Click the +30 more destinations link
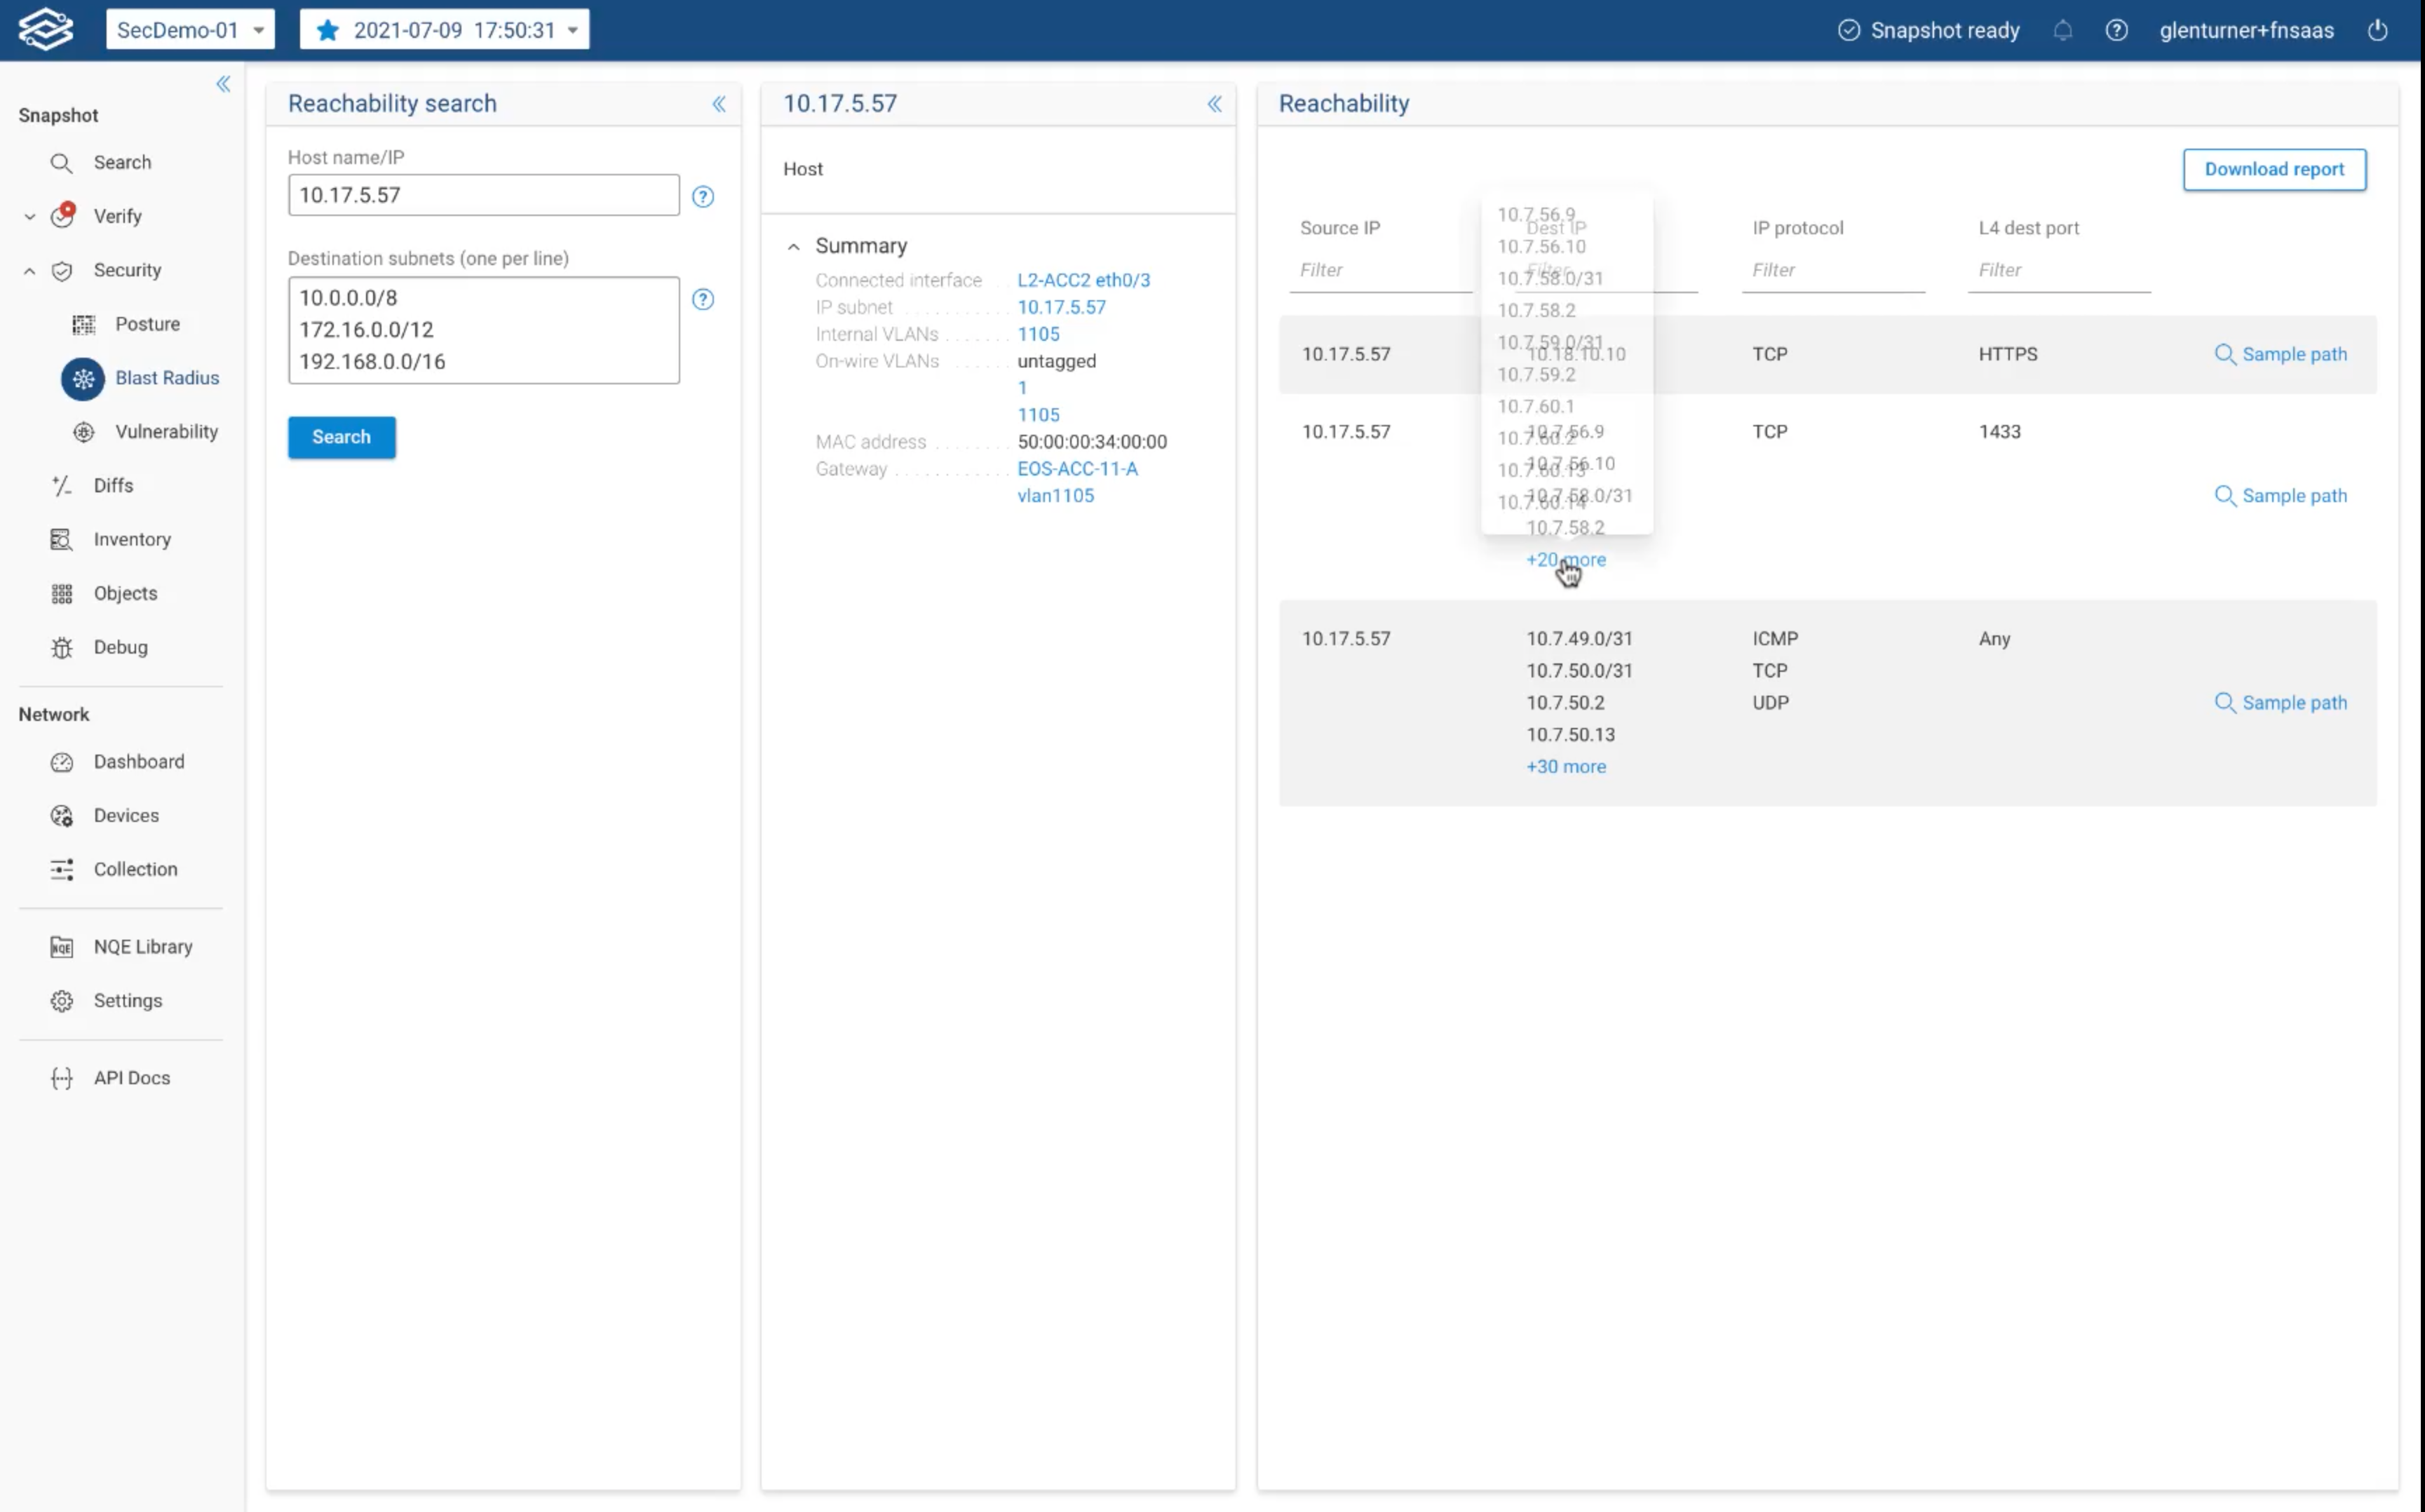 pos(1565,766)
